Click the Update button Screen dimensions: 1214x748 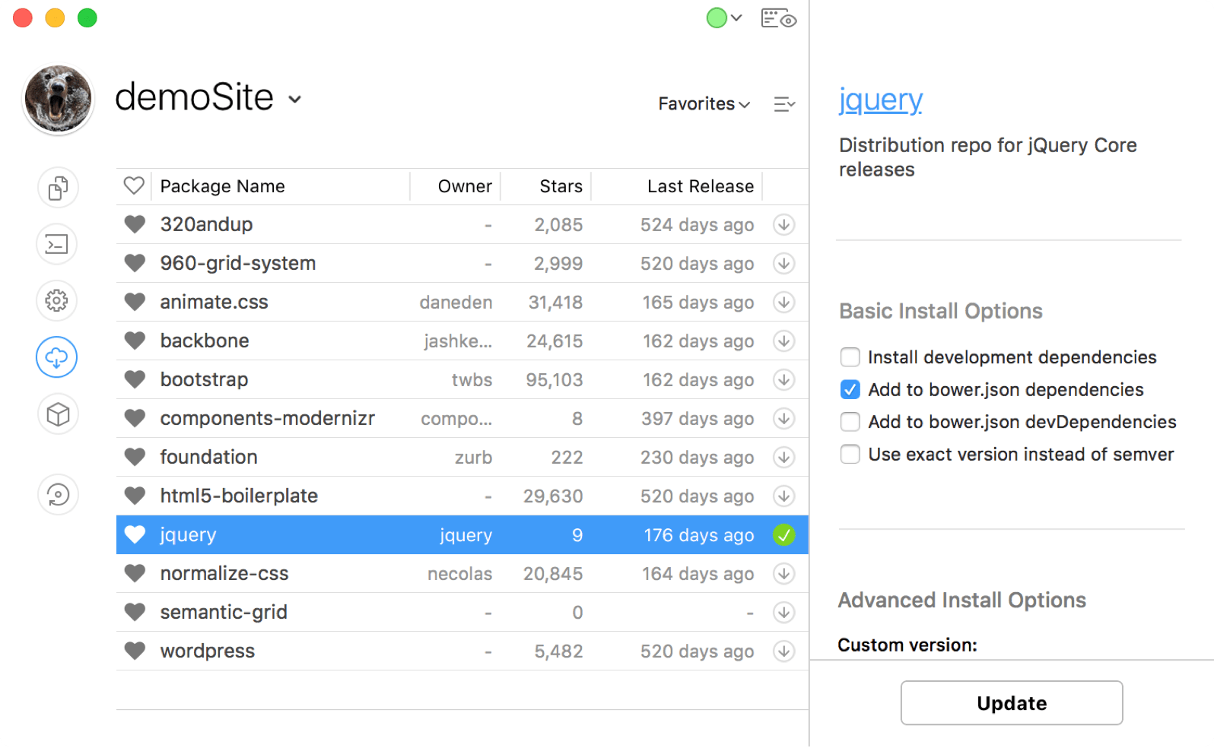1012,703
